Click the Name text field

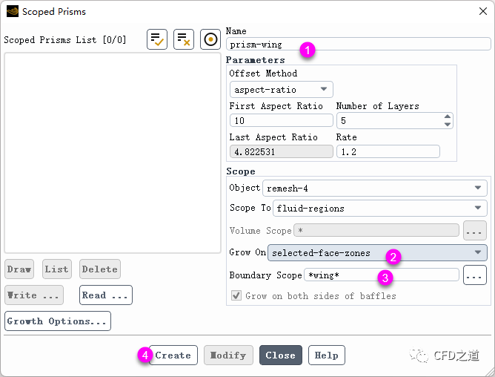[358, 45]
